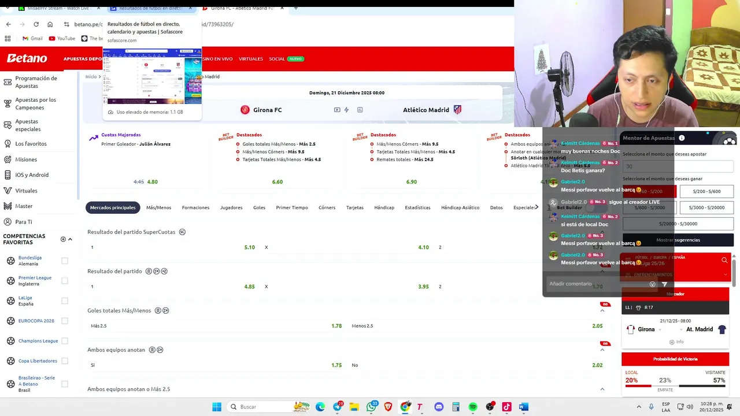Click the lightning icon beside Girona FC
The width and height of the screenshot is (740, 416).
tap(346, 110)
